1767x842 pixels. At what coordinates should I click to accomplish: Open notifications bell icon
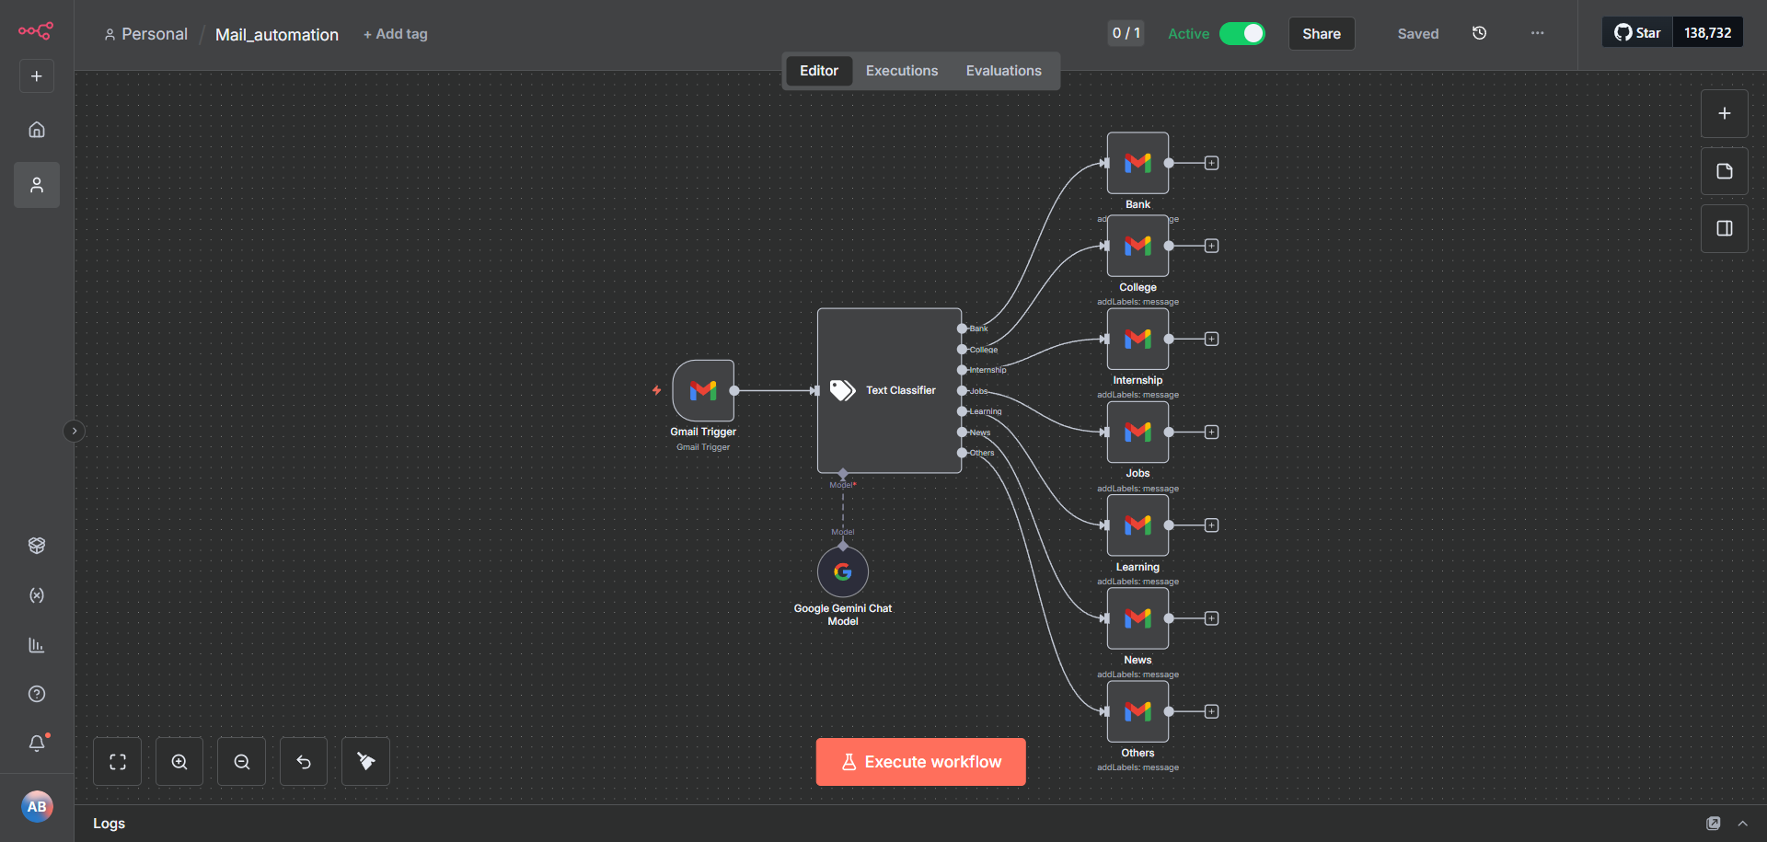(37, 743)
